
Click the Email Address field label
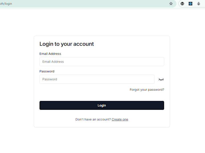(x=50, y=54)
